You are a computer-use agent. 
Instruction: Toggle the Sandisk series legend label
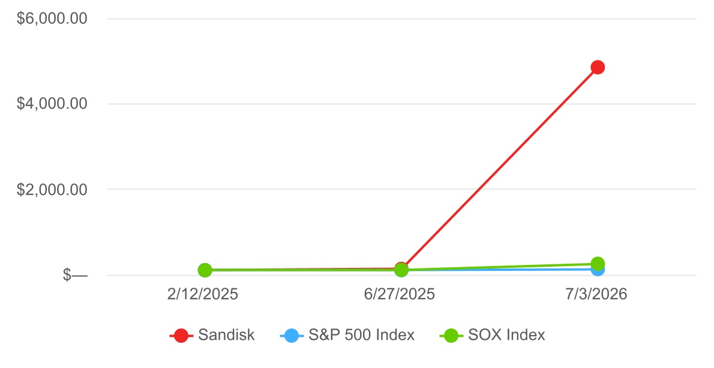pos(226,335)
